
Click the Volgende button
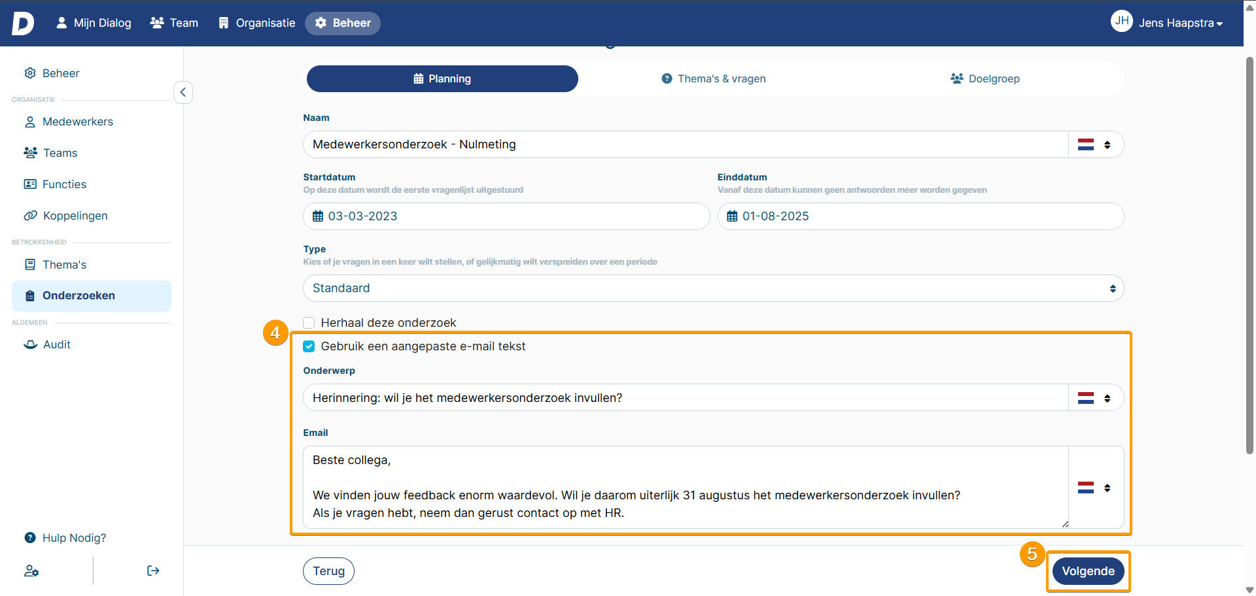pos(1089,571)
